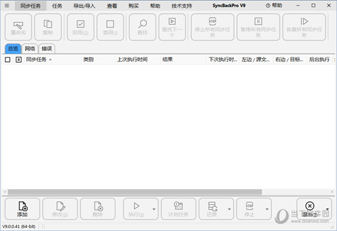Open the title bar Help (帮助) icon
The image size is (337, 231).
click(x=274, y=6)
